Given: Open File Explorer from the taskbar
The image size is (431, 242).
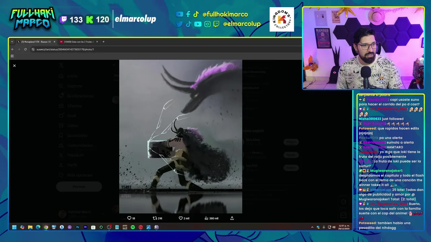Looking at the screenshot, I should pos(30,227).
